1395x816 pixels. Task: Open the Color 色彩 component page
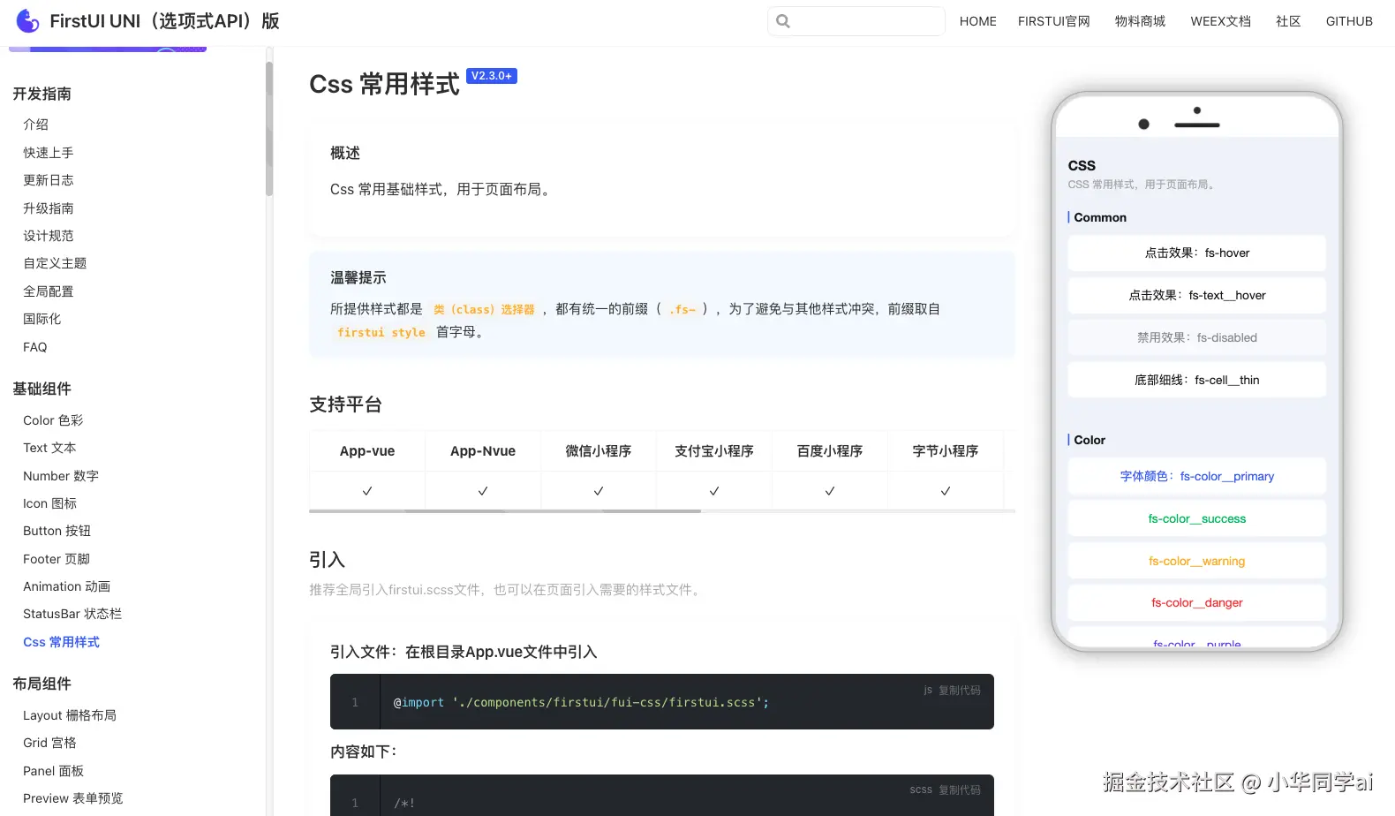coord(53,420)
